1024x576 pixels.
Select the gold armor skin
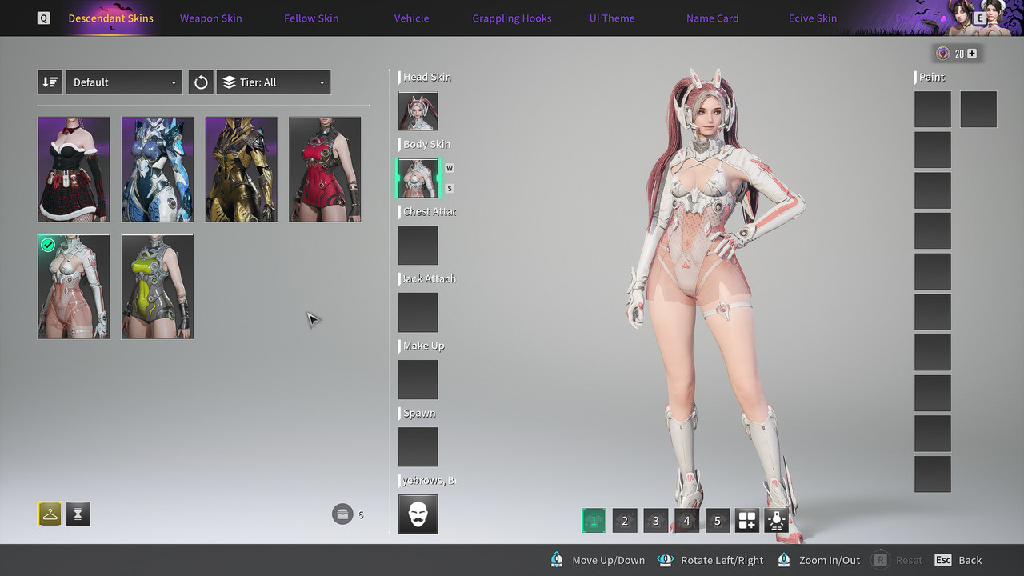click(241, 170)
